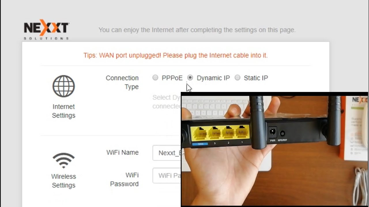Click the PPPoE option label text
Viewport: 369px width, 207px height.
(x=172, y=78)
